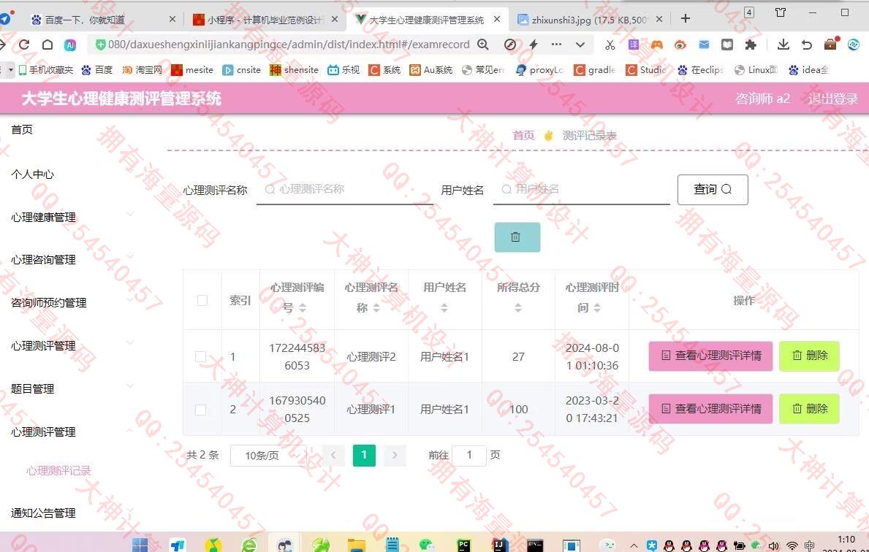Image resolution: width=869 pixels, height=552 pixels.
Task: Open Windows Start menu on taskbar
Action: (x=140, y=545)
